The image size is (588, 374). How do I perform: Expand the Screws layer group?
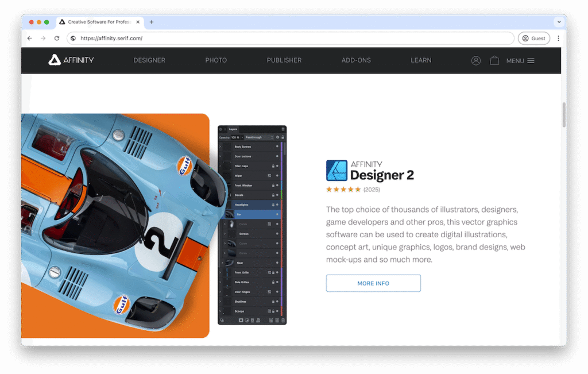225,234
